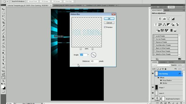Click the lock all icon

point(165,69)
